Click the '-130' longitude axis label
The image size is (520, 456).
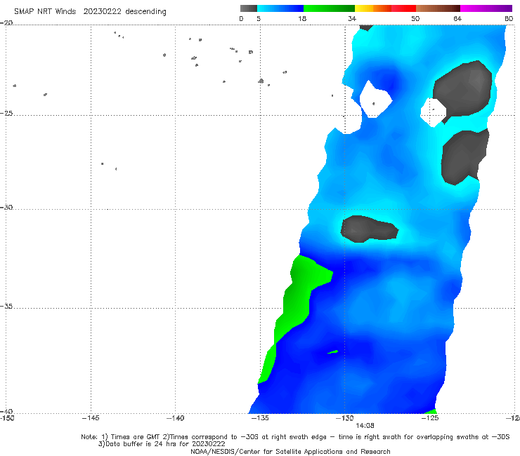coord(345,418)
